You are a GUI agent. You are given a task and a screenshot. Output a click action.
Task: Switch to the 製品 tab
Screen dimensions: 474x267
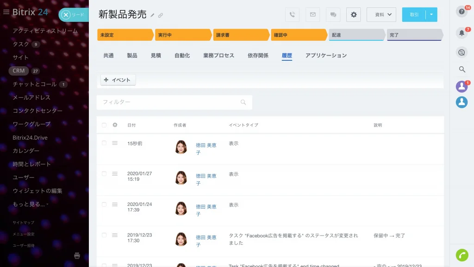(132, 56)
